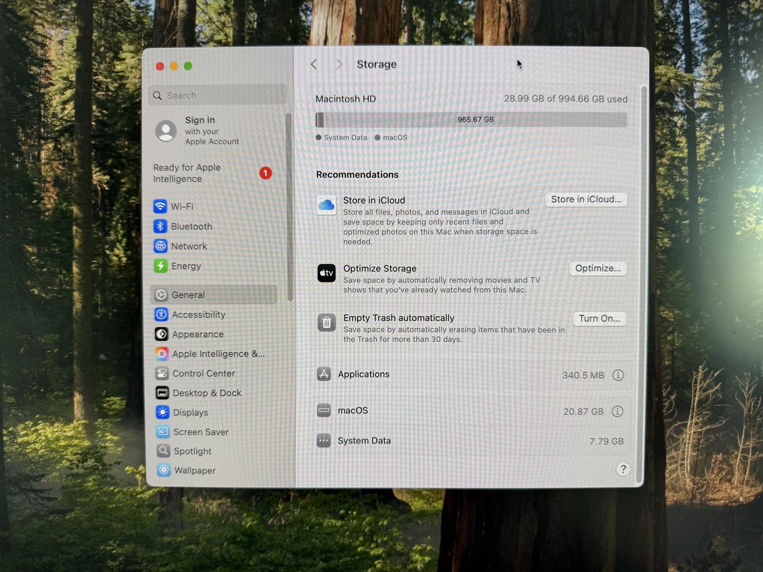Click the Appearance icon
Viewport: 763px width, 572px height.
(162, 334)
